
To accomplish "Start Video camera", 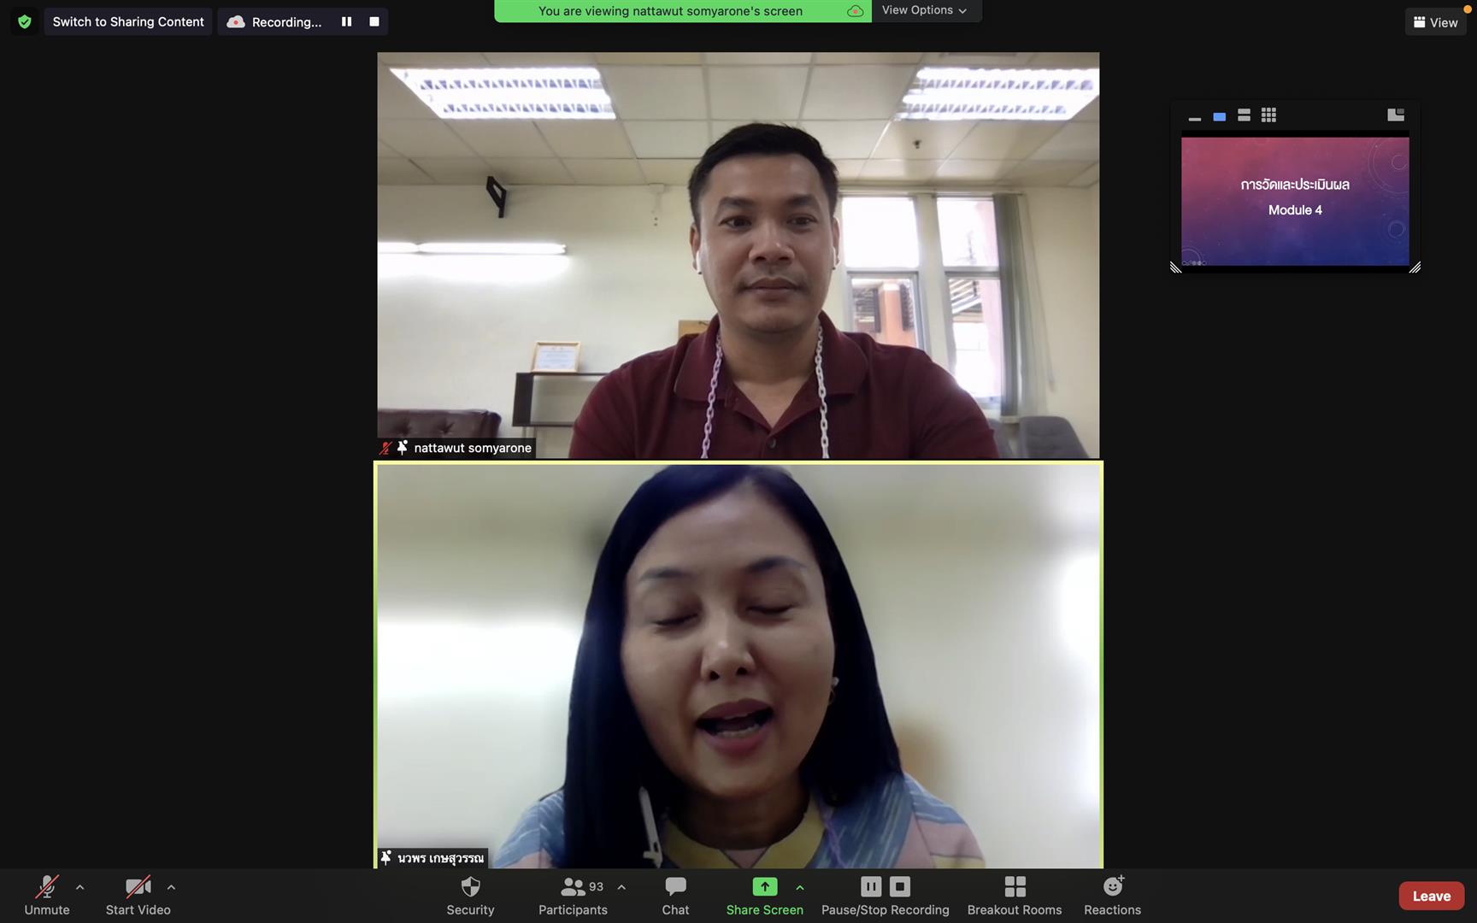I will (x=138, y=896).
